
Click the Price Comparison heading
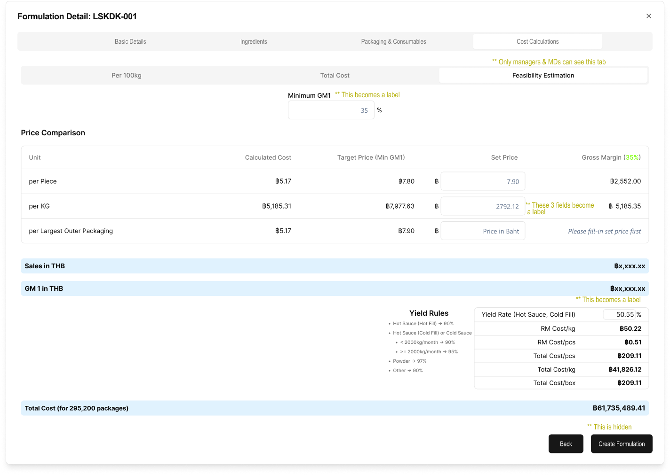pyautogui.click(x=53, y=132)
